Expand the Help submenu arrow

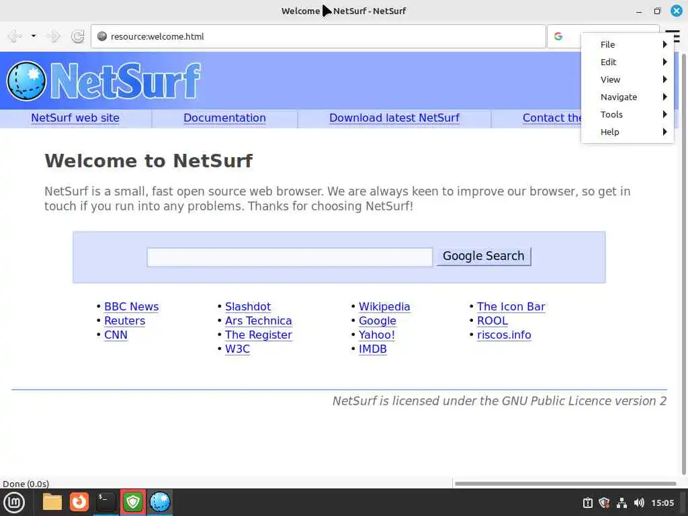(664, 132)
